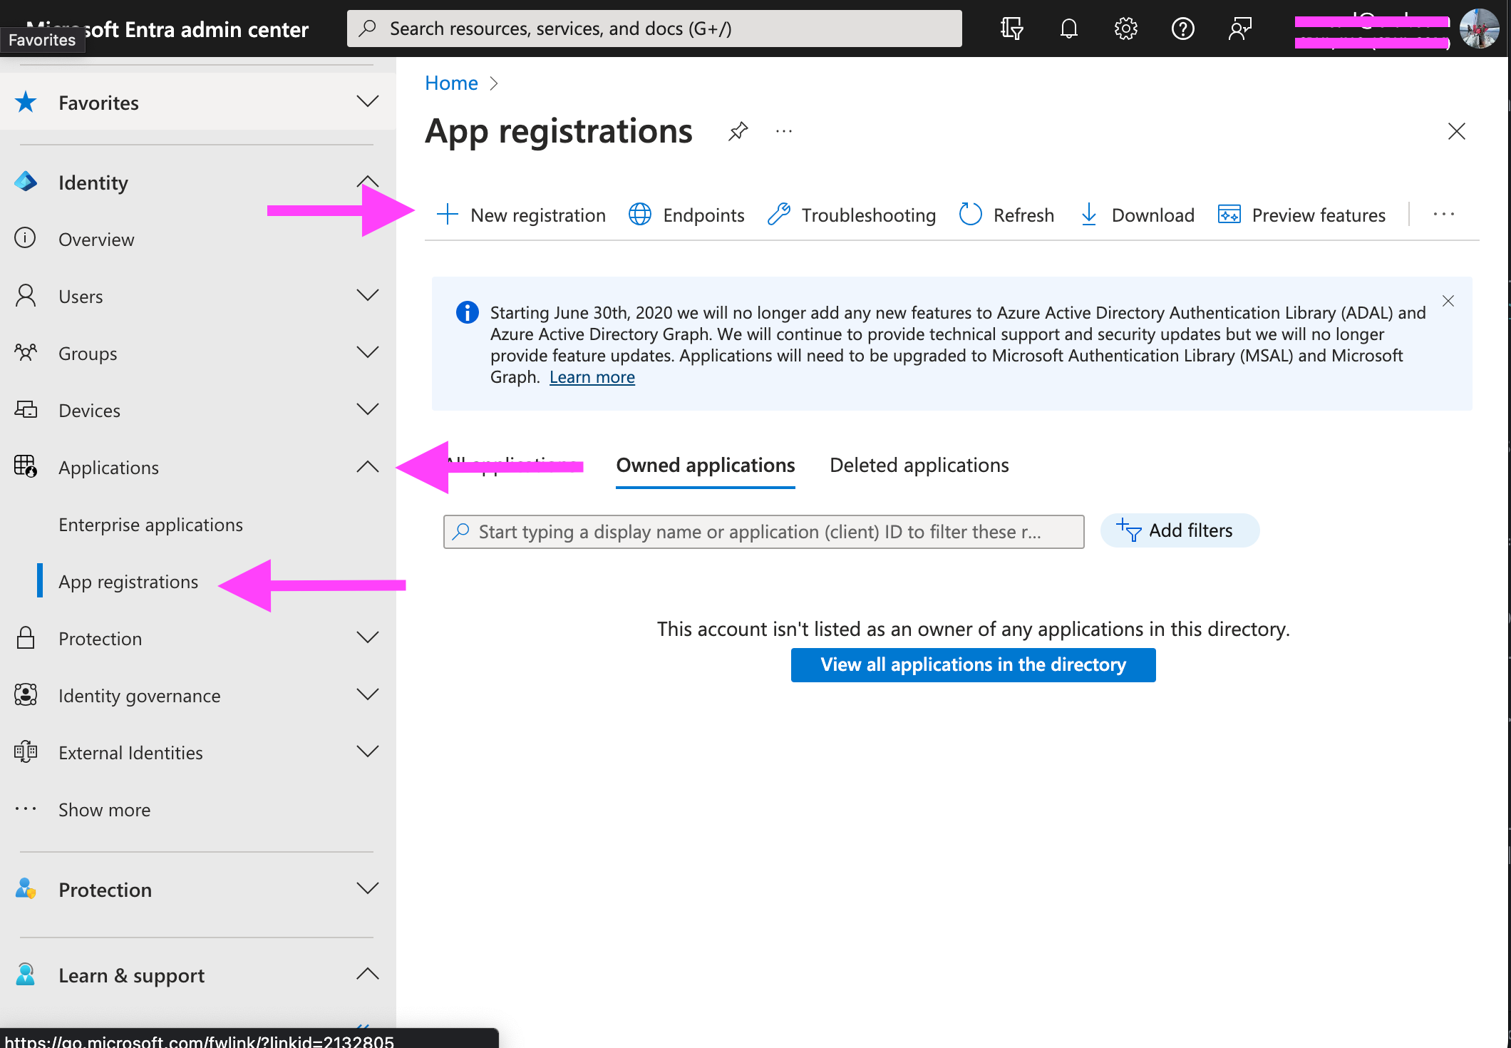Click the Identity governance icon

[x=26, y=694]
